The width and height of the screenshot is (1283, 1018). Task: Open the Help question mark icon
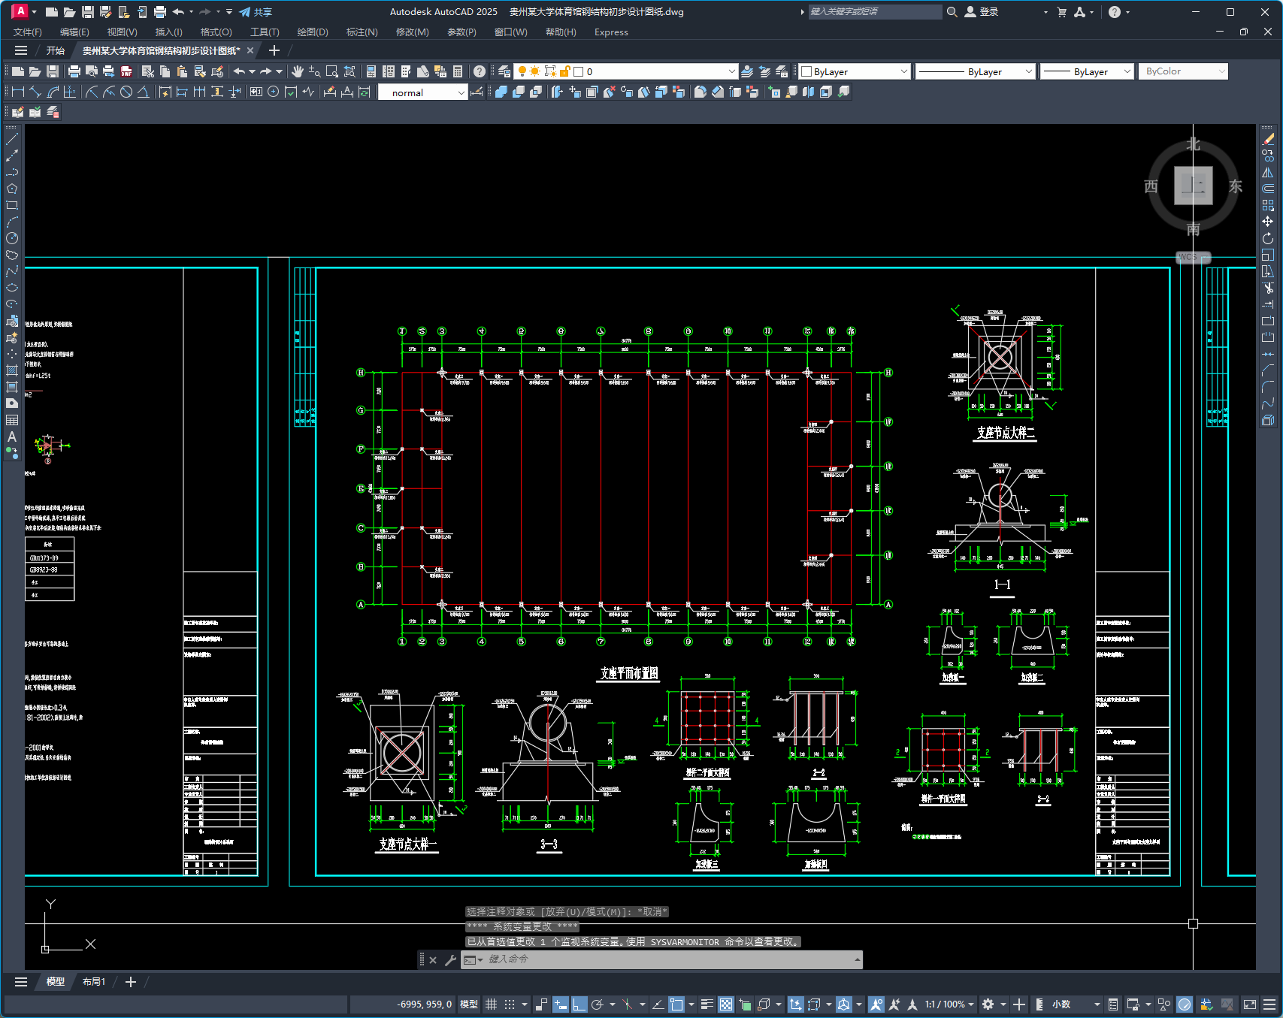pos(480,71)
